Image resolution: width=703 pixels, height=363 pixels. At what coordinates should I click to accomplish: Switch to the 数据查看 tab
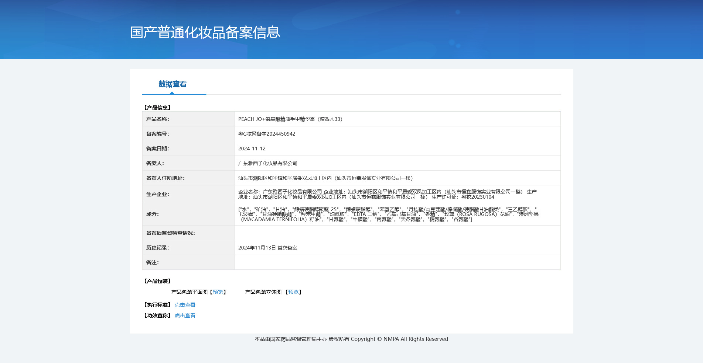[x=173, y=84]
